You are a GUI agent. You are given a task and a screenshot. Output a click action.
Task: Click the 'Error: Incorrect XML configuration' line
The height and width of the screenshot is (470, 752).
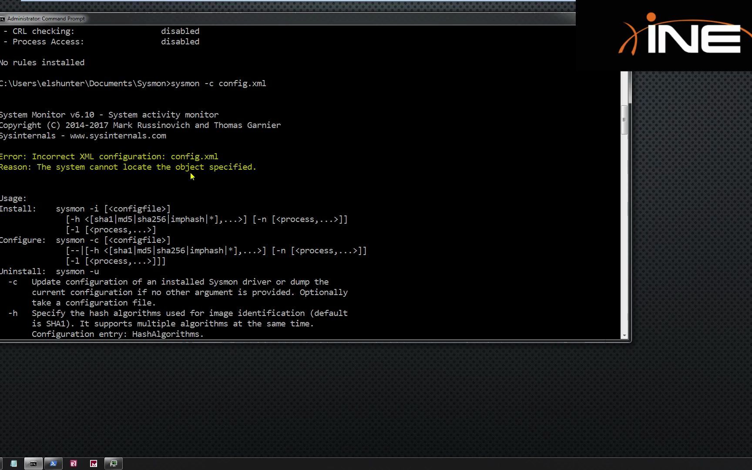coord(109,157)
